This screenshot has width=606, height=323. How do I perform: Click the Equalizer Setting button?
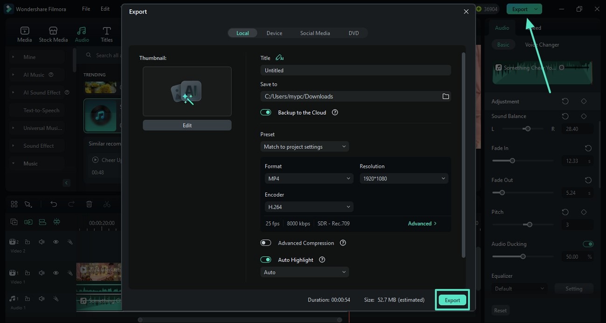coord(574,289)
